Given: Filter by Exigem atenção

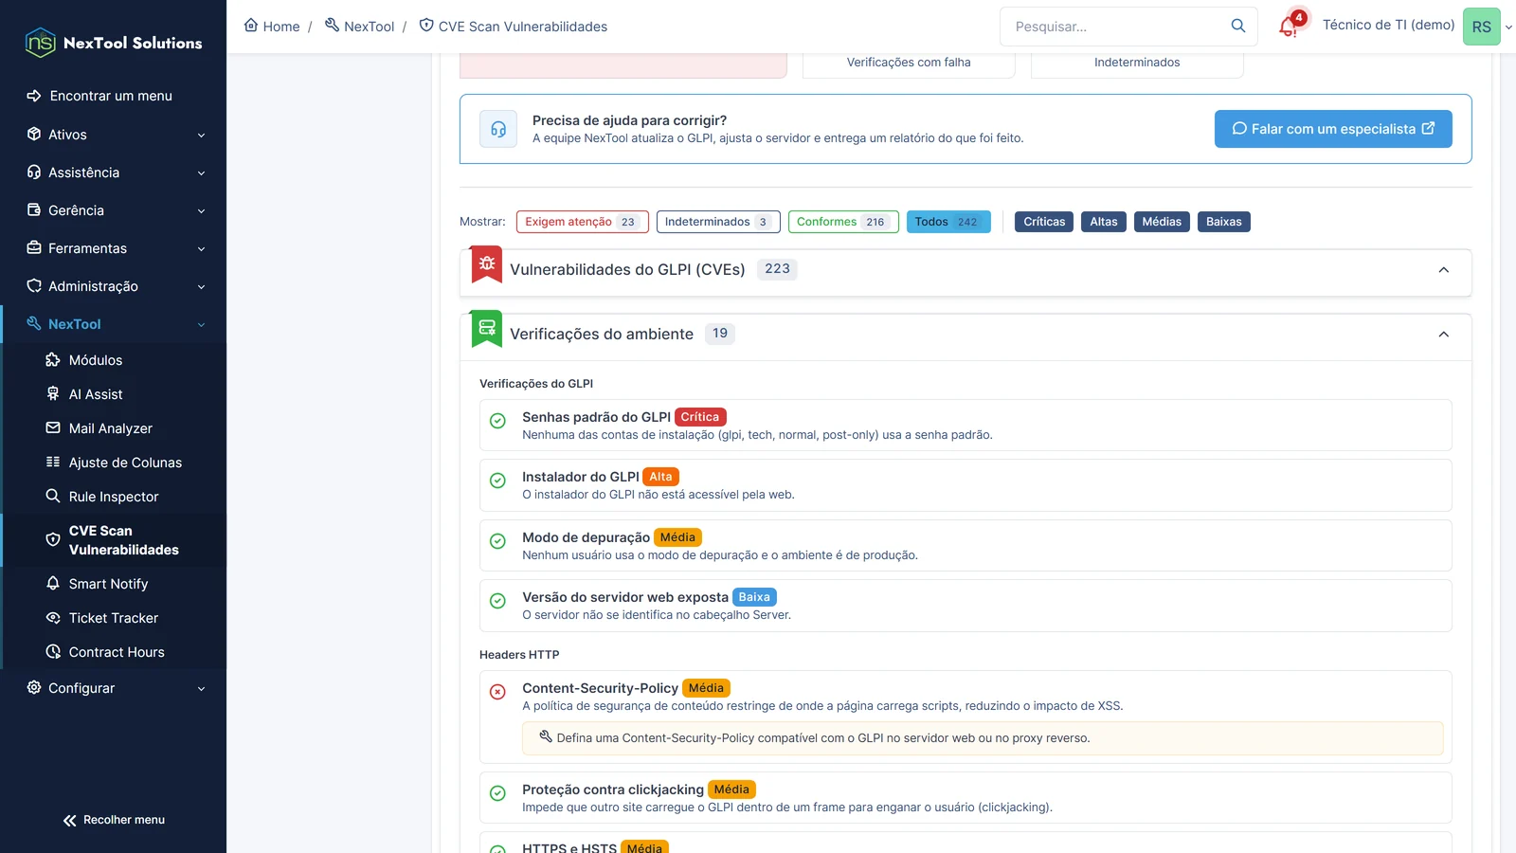Looking at the screenshot, I should click(x=583, y=222).
